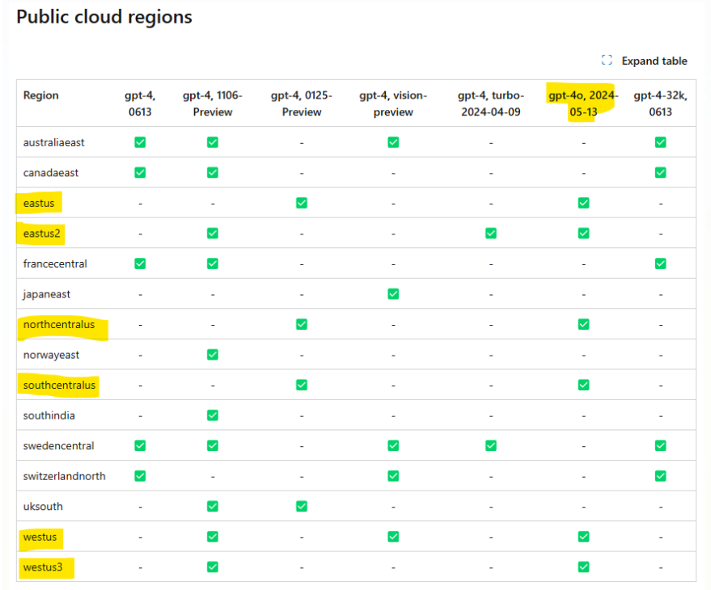
Task: Click westus checkmark under gpt-4, vision-preview
Action: [x=393, y=537]
